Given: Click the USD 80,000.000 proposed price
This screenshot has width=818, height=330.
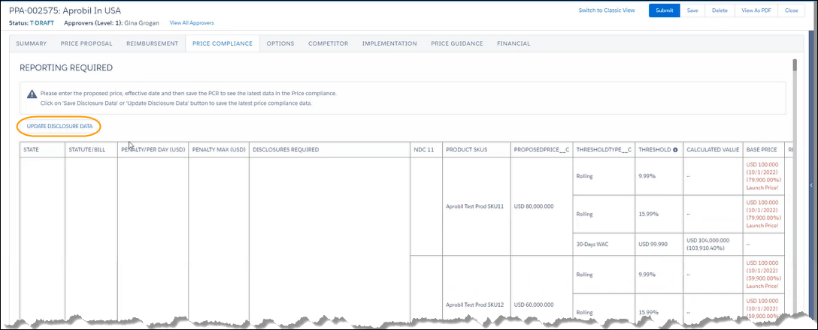Looking at the screenshot, I should click(x=534, y=206).
